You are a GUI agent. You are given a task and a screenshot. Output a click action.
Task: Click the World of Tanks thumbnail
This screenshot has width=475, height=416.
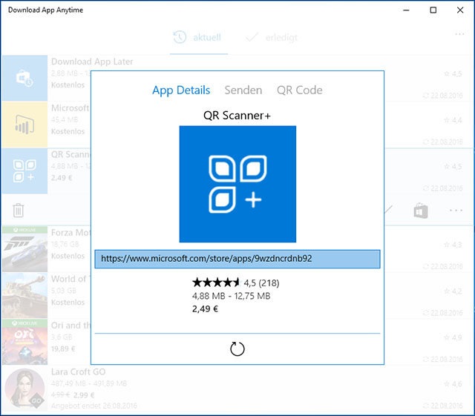pos(24,295)
